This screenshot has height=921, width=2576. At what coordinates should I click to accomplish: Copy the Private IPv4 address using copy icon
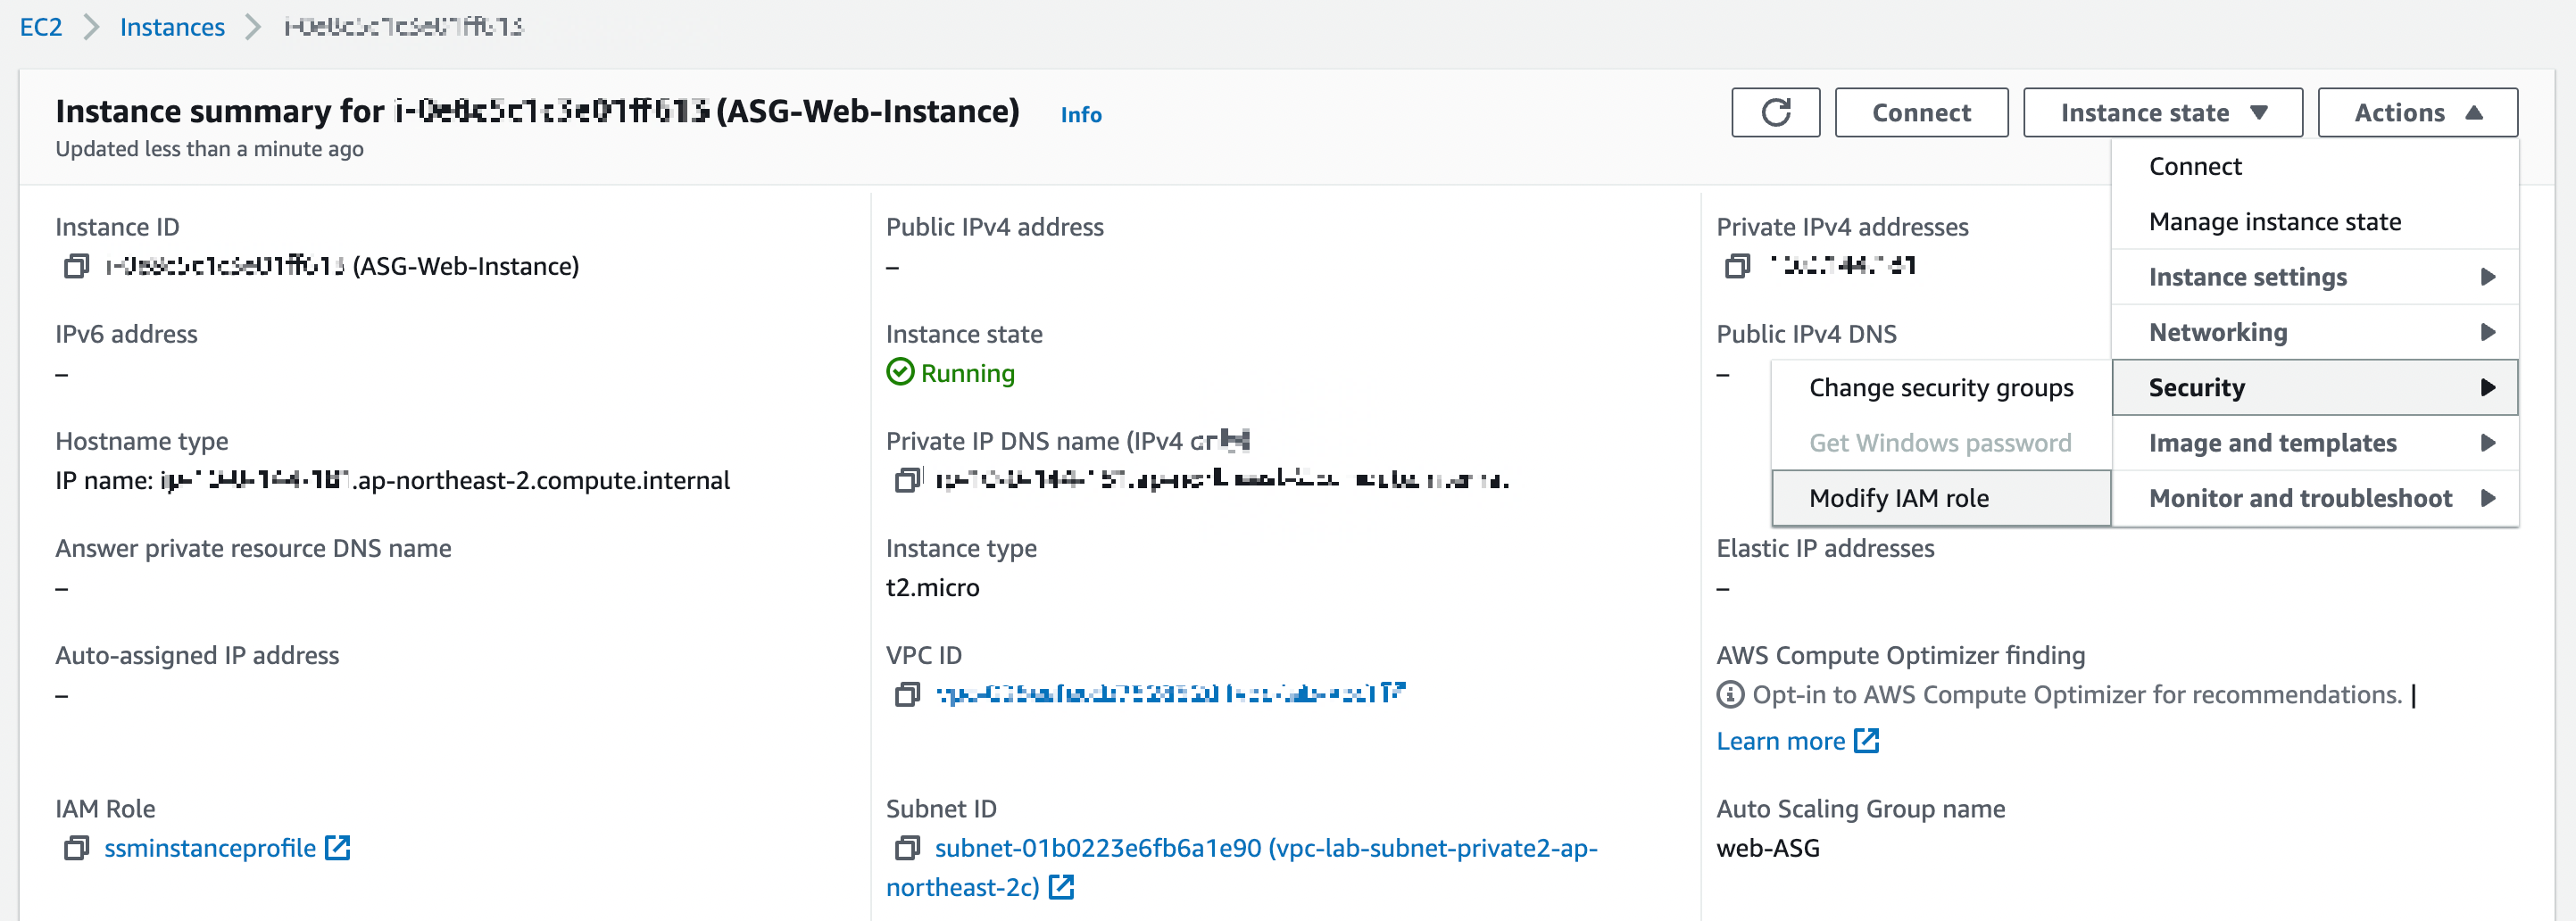point(1737,266)
